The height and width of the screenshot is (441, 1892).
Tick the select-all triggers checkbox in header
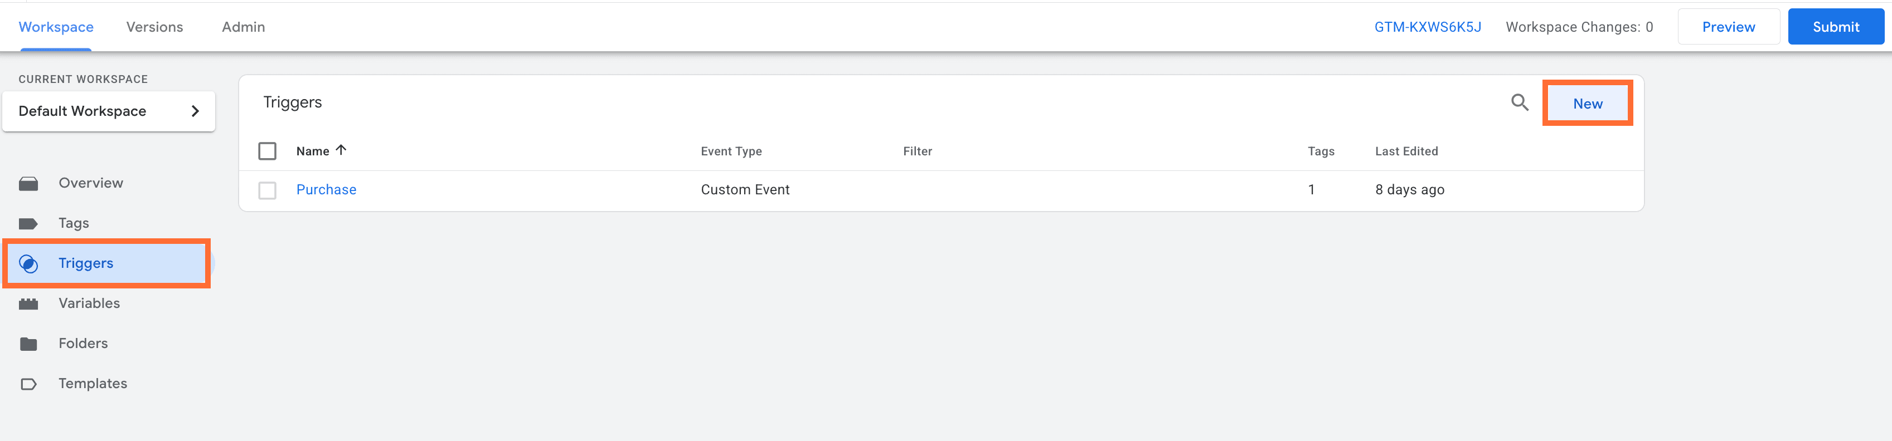[x=268, y=151]
